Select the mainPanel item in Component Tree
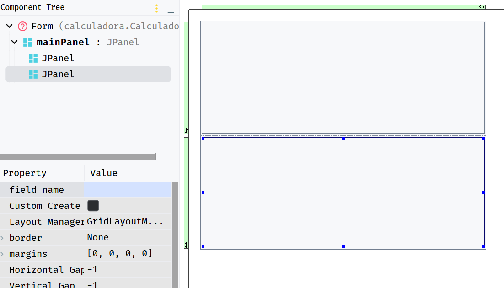This screenshot has width=504, height=288. point(62,42)
